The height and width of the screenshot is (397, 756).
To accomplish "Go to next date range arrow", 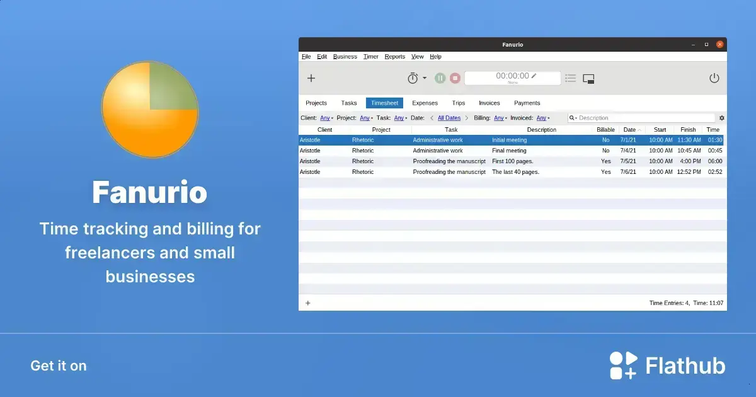I will click(467, 118).
